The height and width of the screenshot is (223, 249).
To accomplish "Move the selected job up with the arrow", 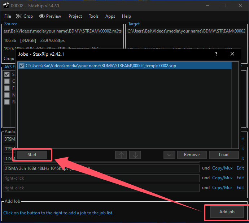I will (121, 155).
